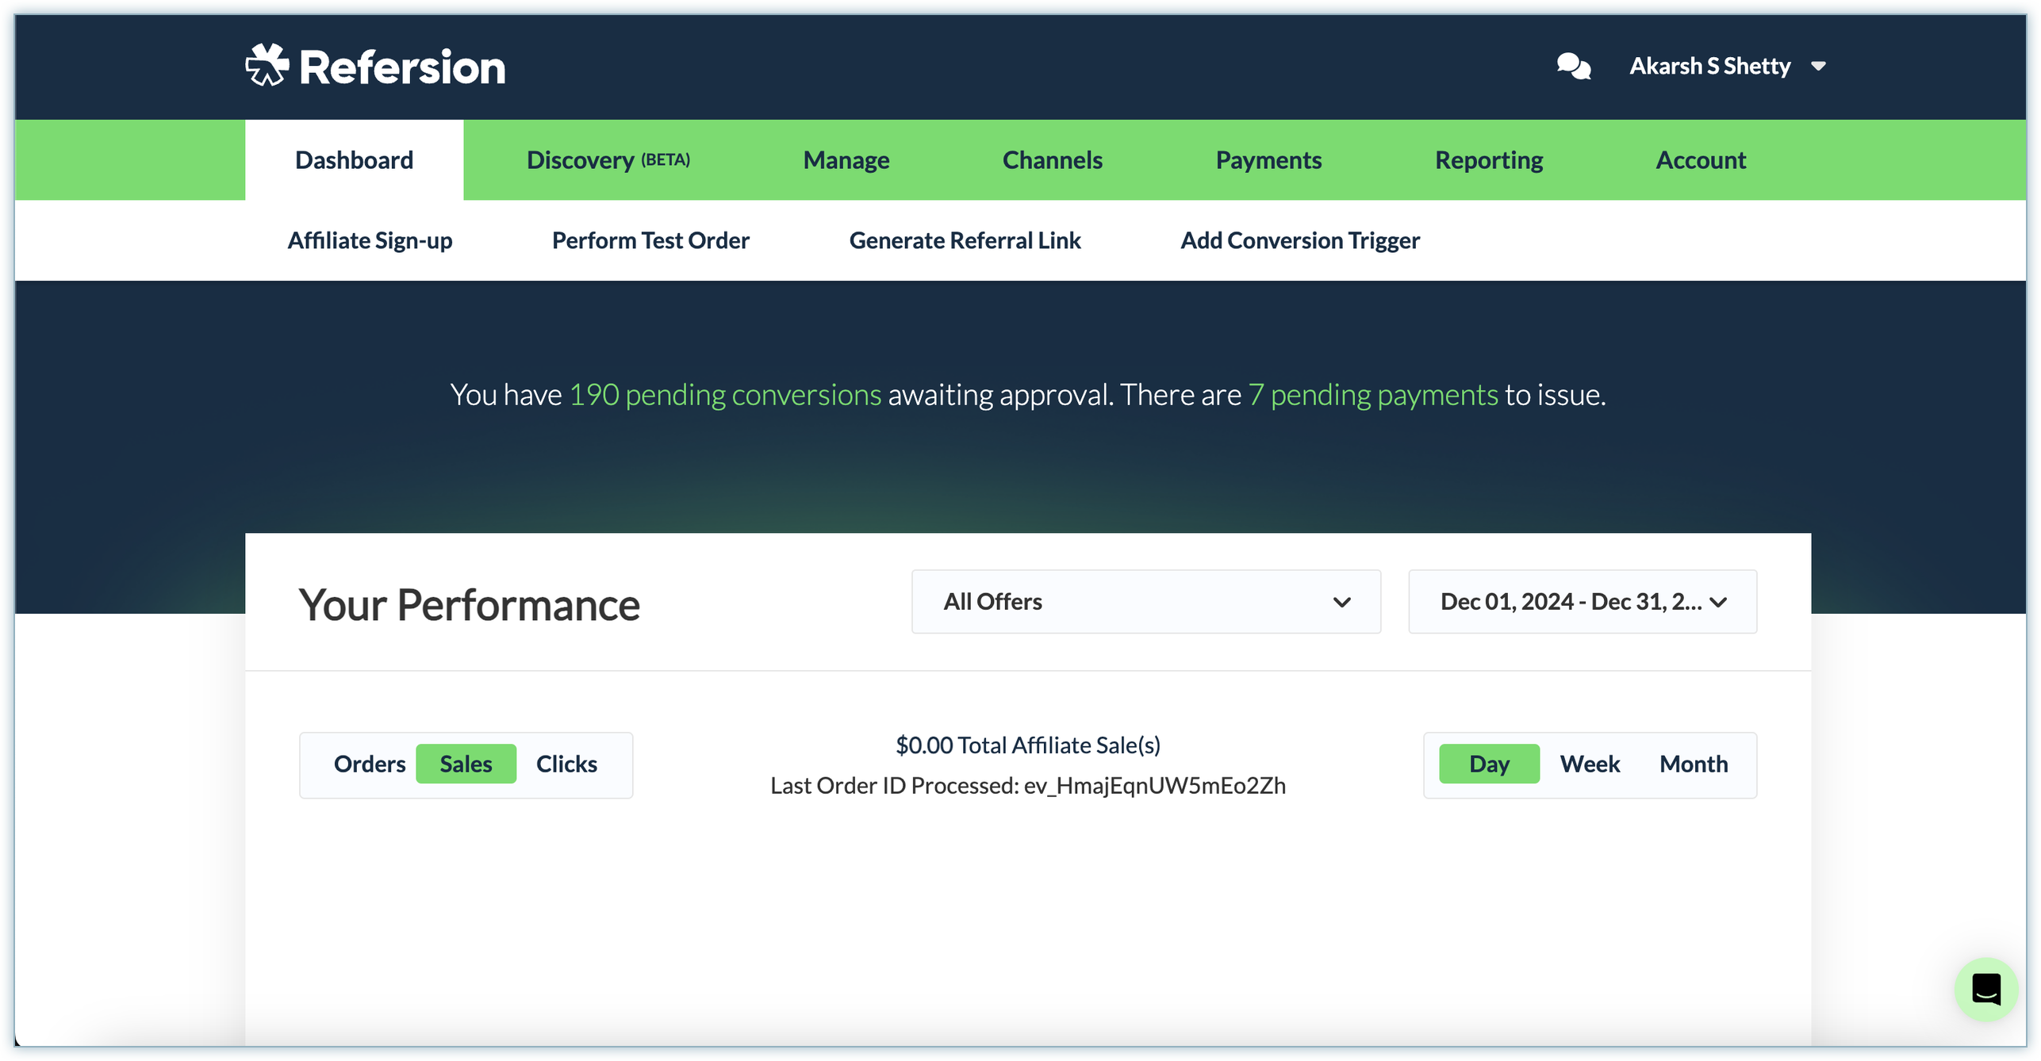Viewport: 2041px width, 1061px height.
Task: Go to the Payments tab
Action: point(1268,160)
